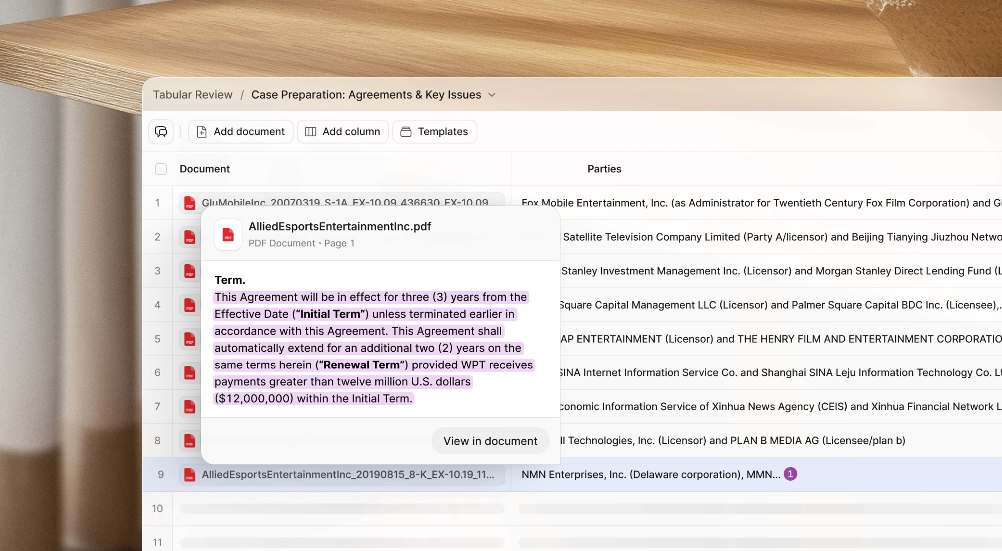The height and width of the screenshot is (551, 1002).
Task: Click the Satellite Television Company parties cell
Action: point(781,237)
